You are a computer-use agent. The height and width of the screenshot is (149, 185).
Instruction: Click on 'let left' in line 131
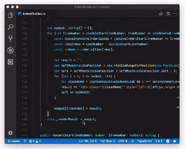click(x=61, y=71)
